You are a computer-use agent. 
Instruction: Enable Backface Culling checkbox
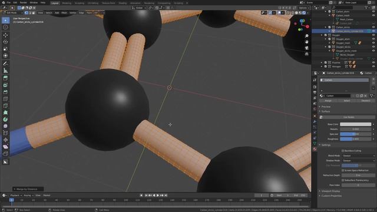pos(343,151)
